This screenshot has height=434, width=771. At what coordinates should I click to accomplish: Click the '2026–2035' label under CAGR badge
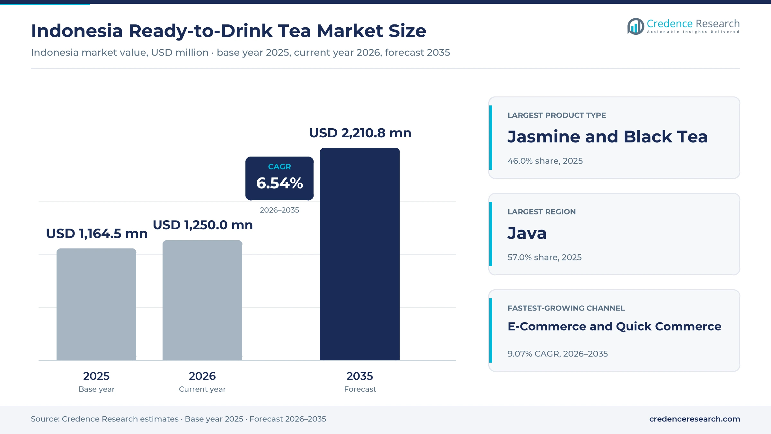(x=279, y=210)
